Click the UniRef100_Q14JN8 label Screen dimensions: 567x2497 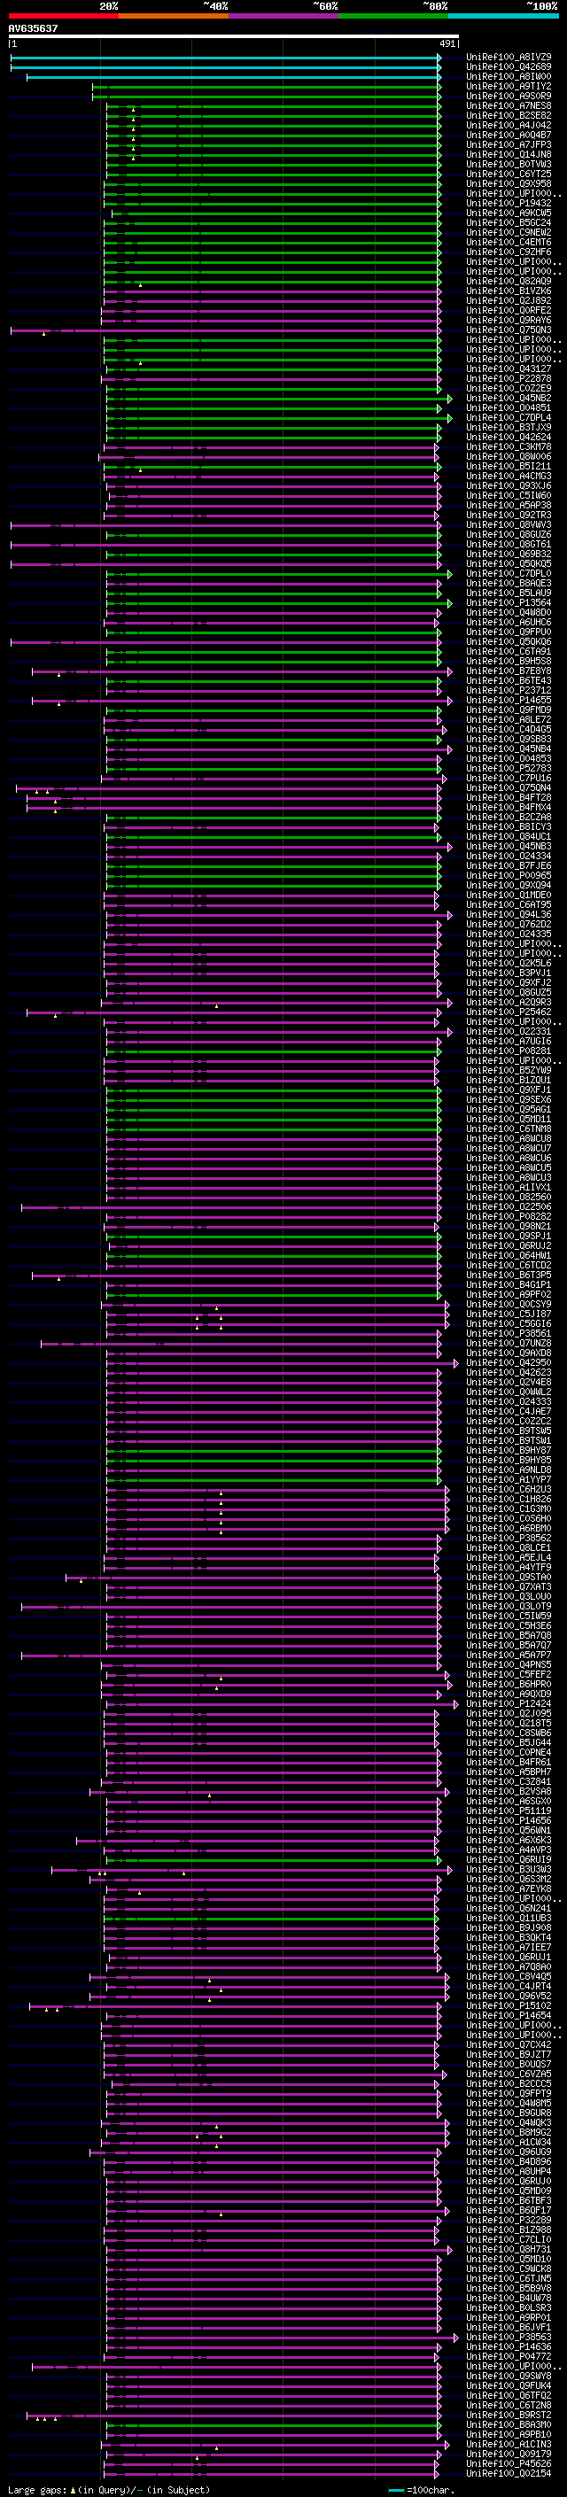[x=509, y=154]
